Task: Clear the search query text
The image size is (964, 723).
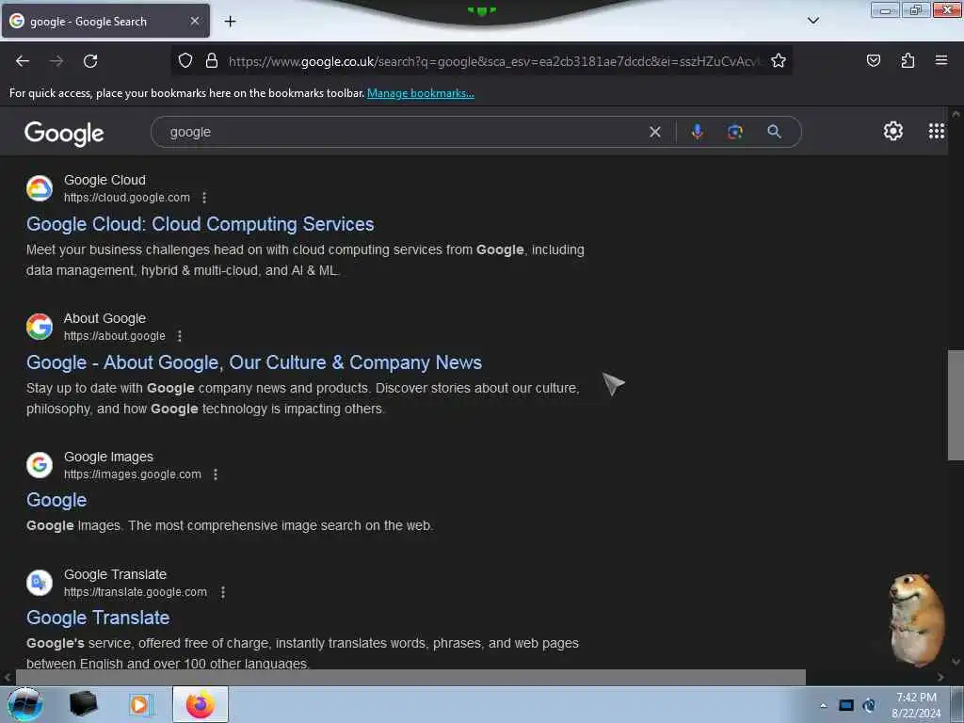Action: [x=655, y=132]
